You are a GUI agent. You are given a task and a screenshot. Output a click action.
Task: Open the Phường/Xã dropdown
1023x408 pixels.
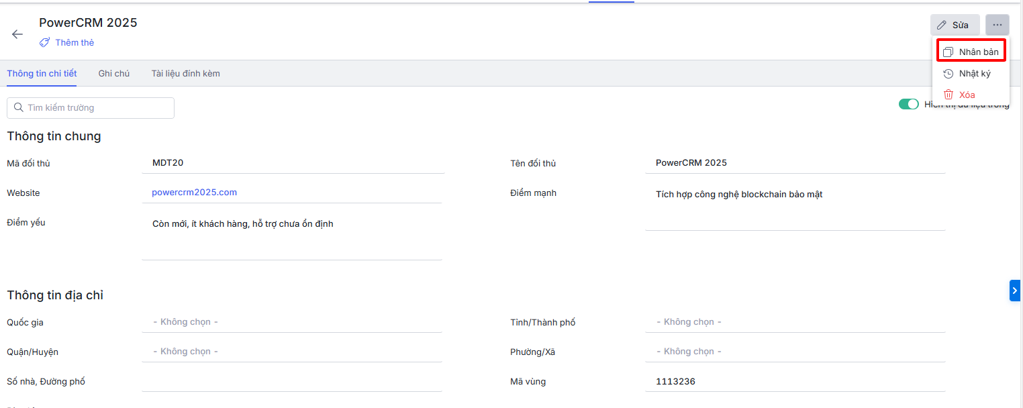pyautogui.click(x=795, y=352)
